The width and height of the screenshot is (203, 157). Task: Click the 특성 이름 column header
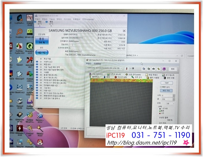coord(47,59)
